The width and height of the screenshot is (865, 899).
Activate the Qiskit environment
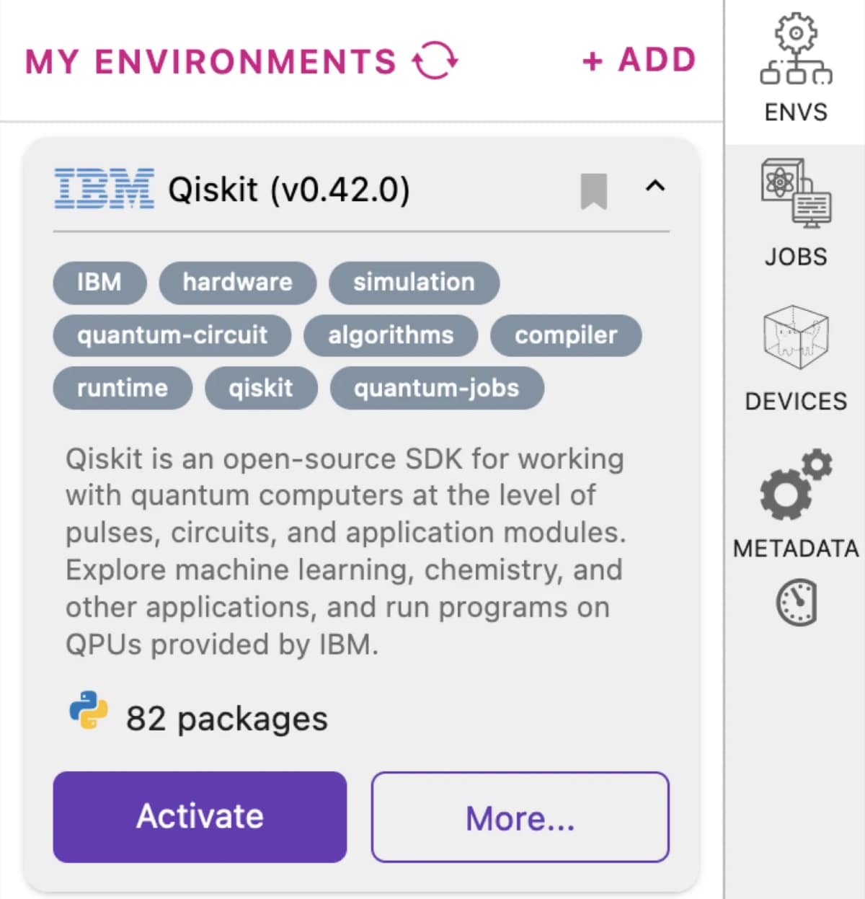point(200,817)
